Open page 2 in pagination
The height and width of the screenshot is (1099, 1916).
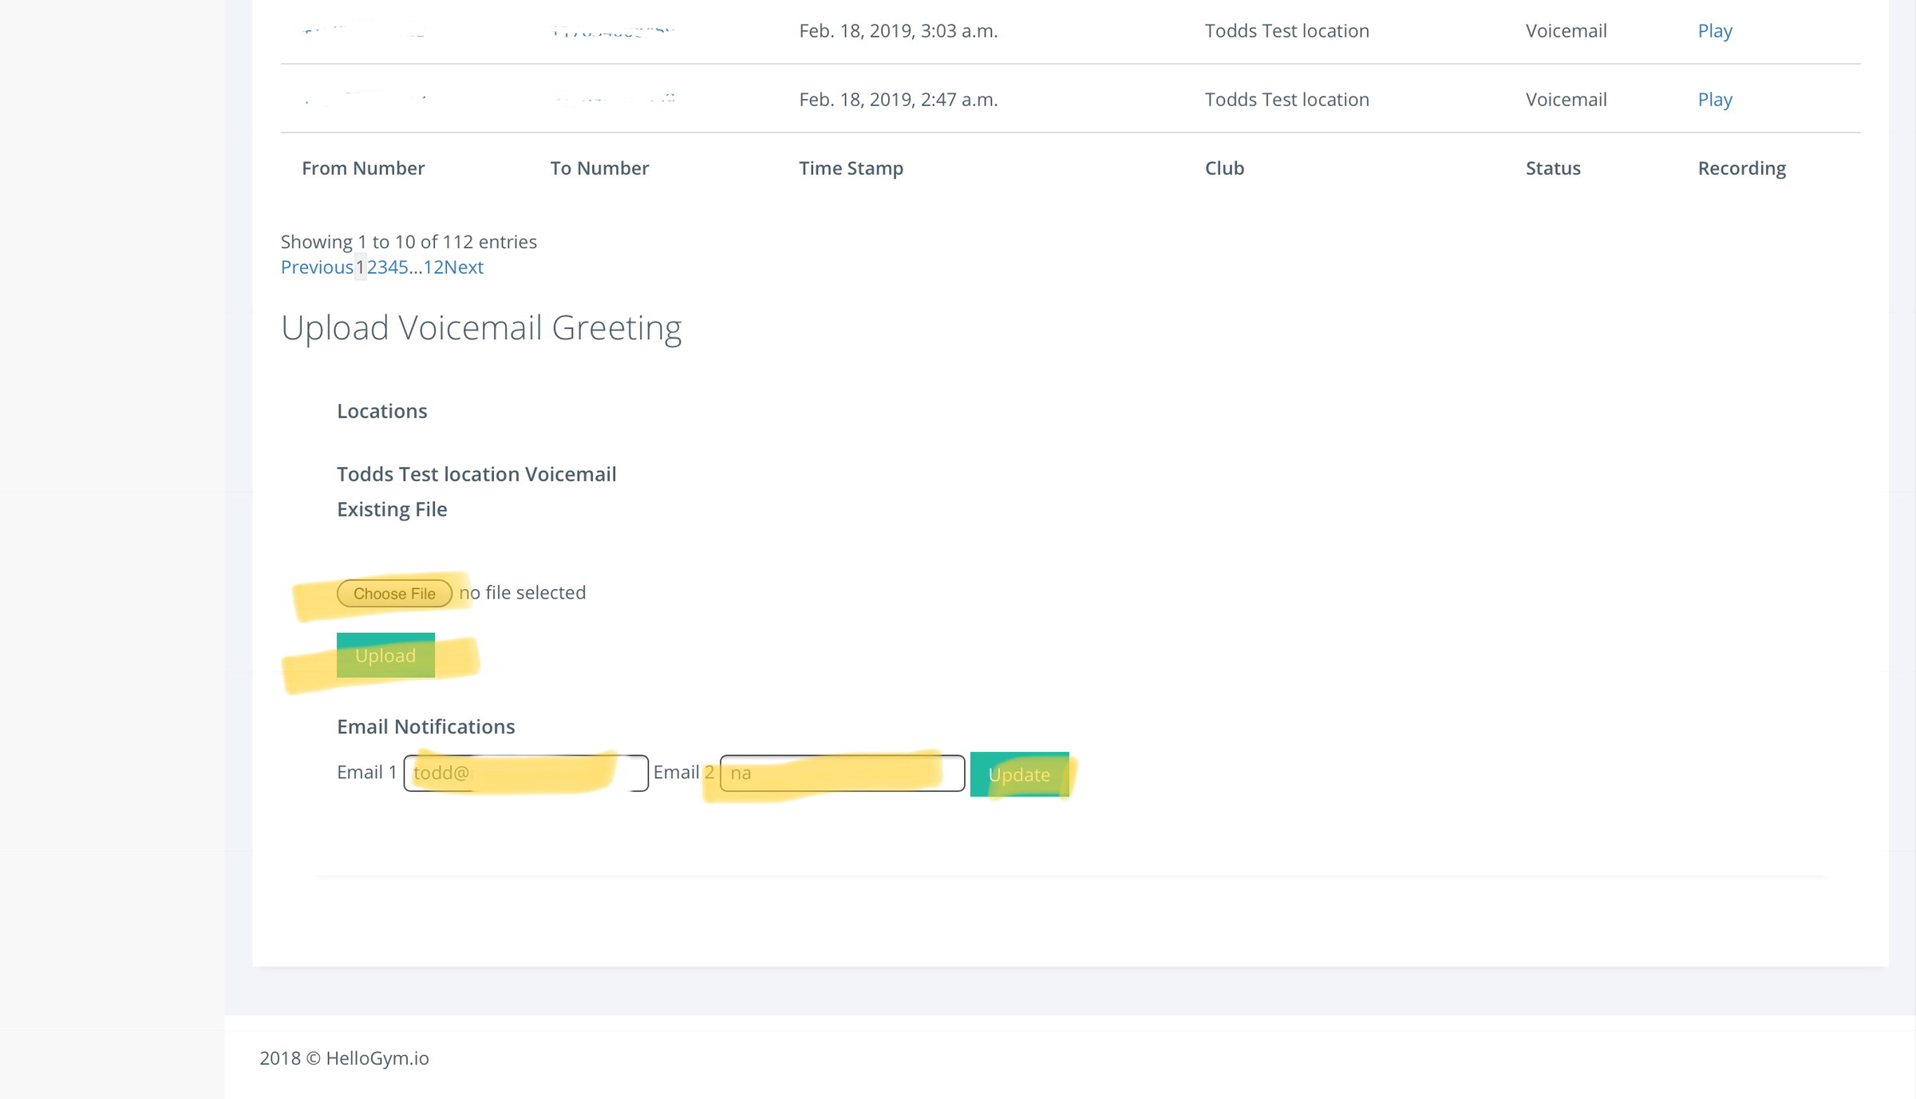(372, 267)
